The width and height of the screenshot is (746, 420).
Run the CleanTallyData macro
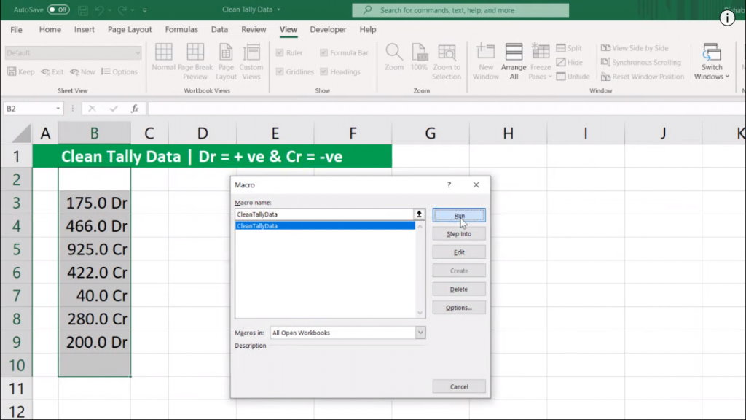[459, 215]
